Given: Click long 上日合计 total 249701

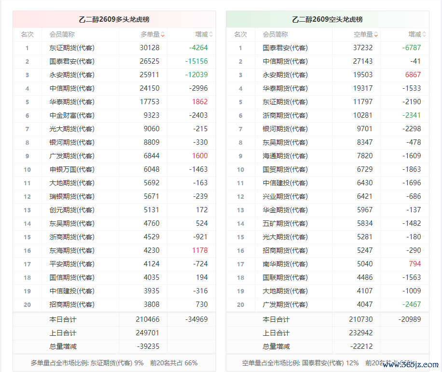Looking at the screenshot, I should tap(148, 333).
